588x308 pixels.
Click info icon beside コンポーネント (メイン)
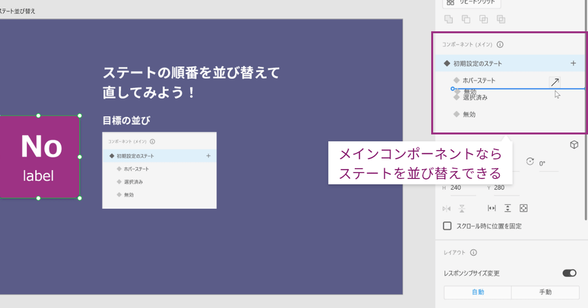[500, 44]
